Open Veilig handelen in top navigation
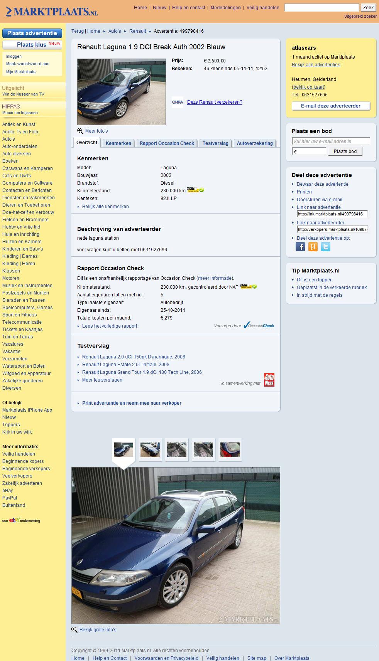The image size is (379, 661). click(263, 8)
